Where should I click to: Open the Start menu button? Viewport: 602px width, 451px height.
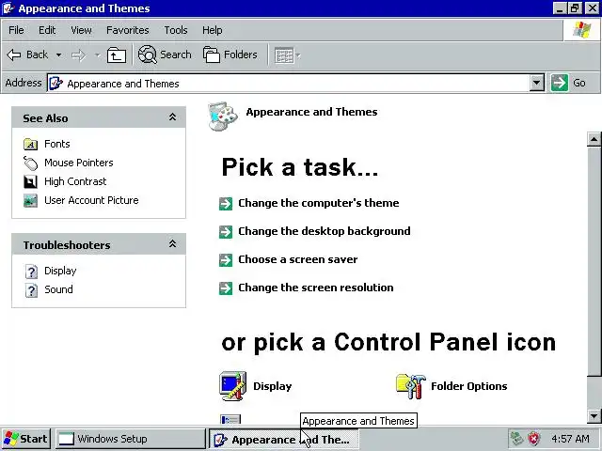[x=25, y=439]
